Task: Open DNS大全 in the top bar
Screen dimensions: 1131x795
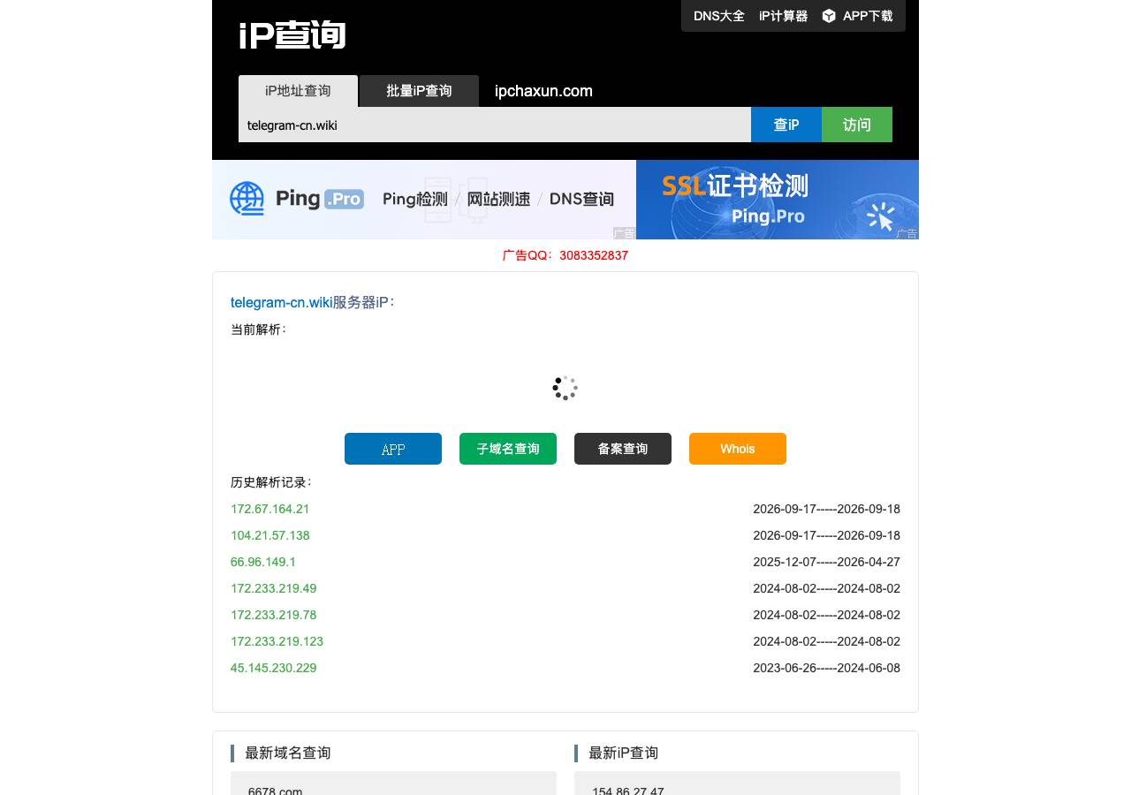Action: click(719, 16)
